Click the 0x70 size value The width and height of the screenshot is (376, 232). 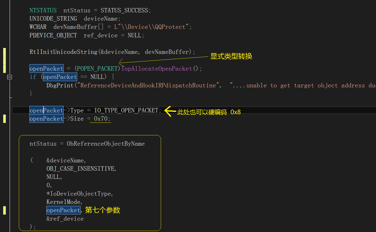(101, 119)
